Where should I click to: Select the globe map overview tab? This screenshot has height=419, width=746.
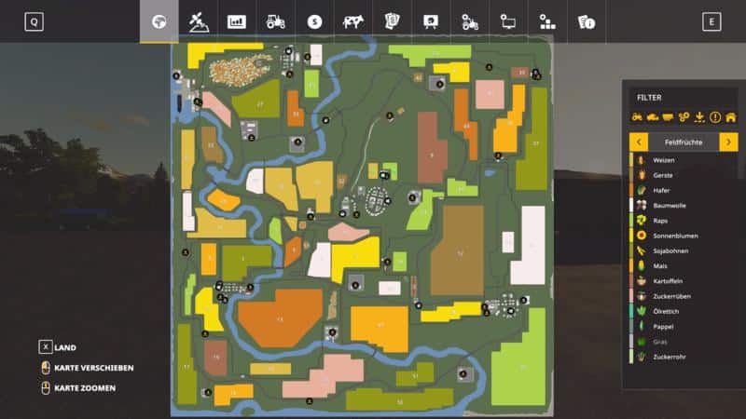point(159,21)
